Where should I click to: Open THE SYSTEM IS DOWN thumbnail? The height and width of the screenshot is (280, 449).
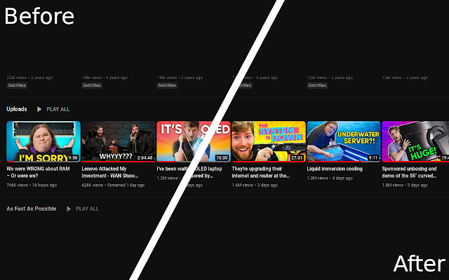click(269, 141)
